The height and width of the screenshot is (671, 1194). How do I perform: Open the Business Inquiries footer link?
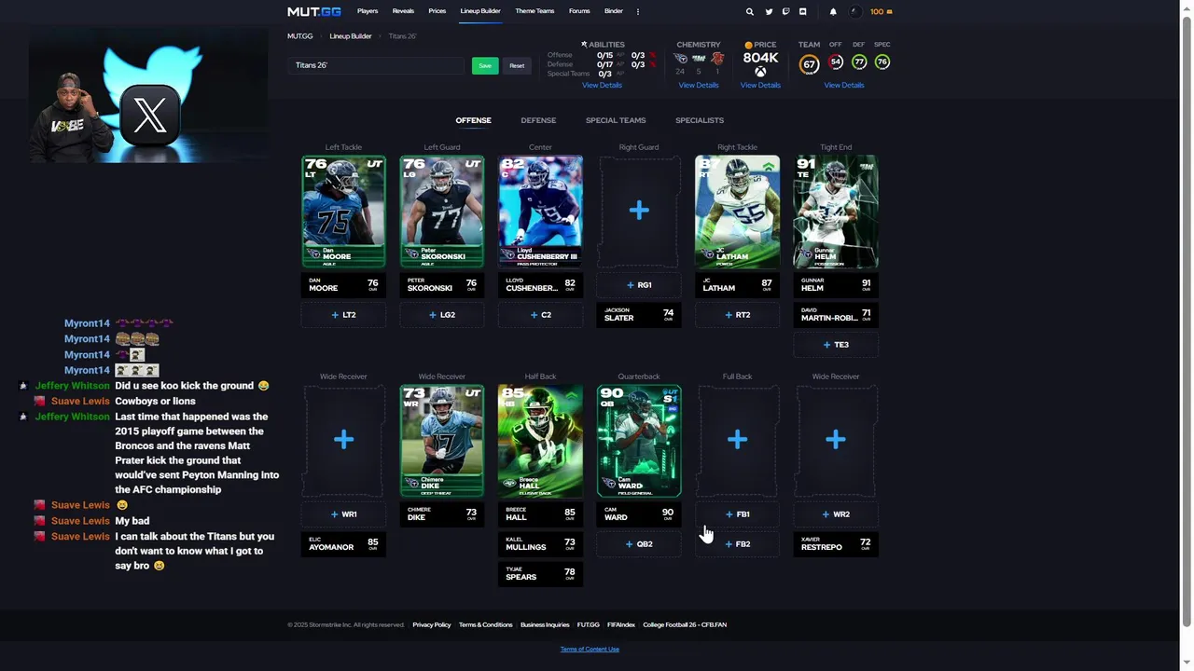pyautogui.click(x=545, y=624)
